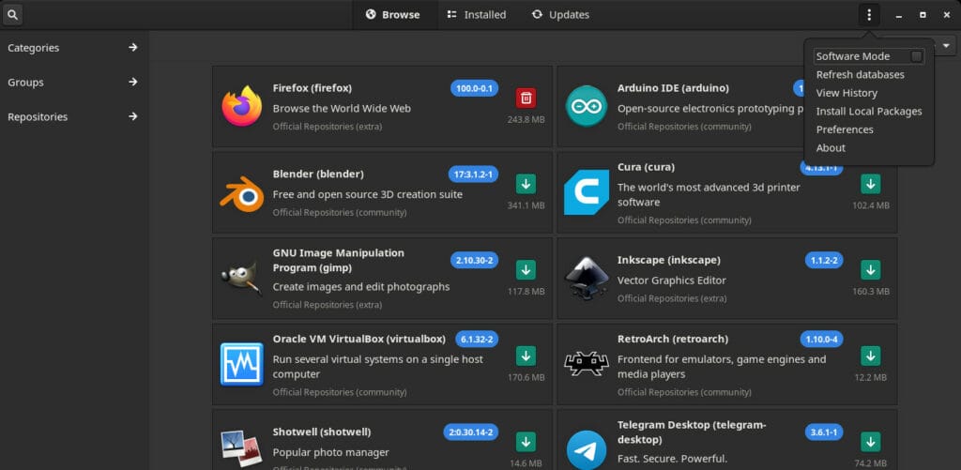The width and height of the screenshot is (961, 470).
Task: Click the GIMP description 'Create images and edit photographs'
Action: 361,287
